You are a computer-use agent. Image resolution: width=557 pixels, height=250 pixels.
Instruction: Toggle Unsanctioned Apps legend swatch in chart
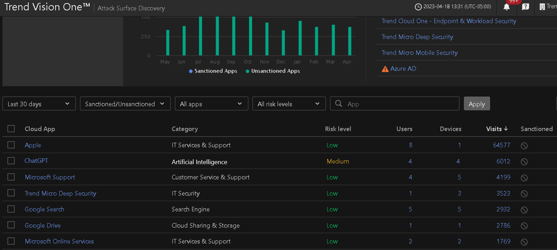[x=248, y=72]
